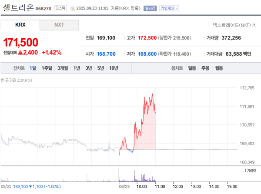Switch to the NXT tab

tap(59, 25)
